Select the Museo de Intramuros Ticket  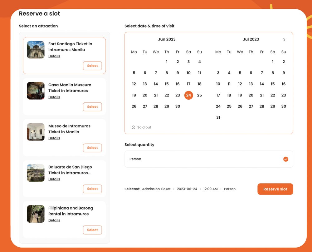coord(92,148)
